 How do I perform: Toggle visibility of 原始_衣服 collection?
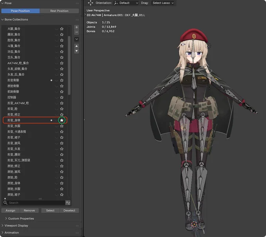[x=56, y=189]
